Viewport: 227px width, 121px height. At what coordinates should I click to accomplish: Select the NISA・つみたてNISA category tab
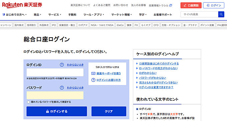tap(102, 25)
